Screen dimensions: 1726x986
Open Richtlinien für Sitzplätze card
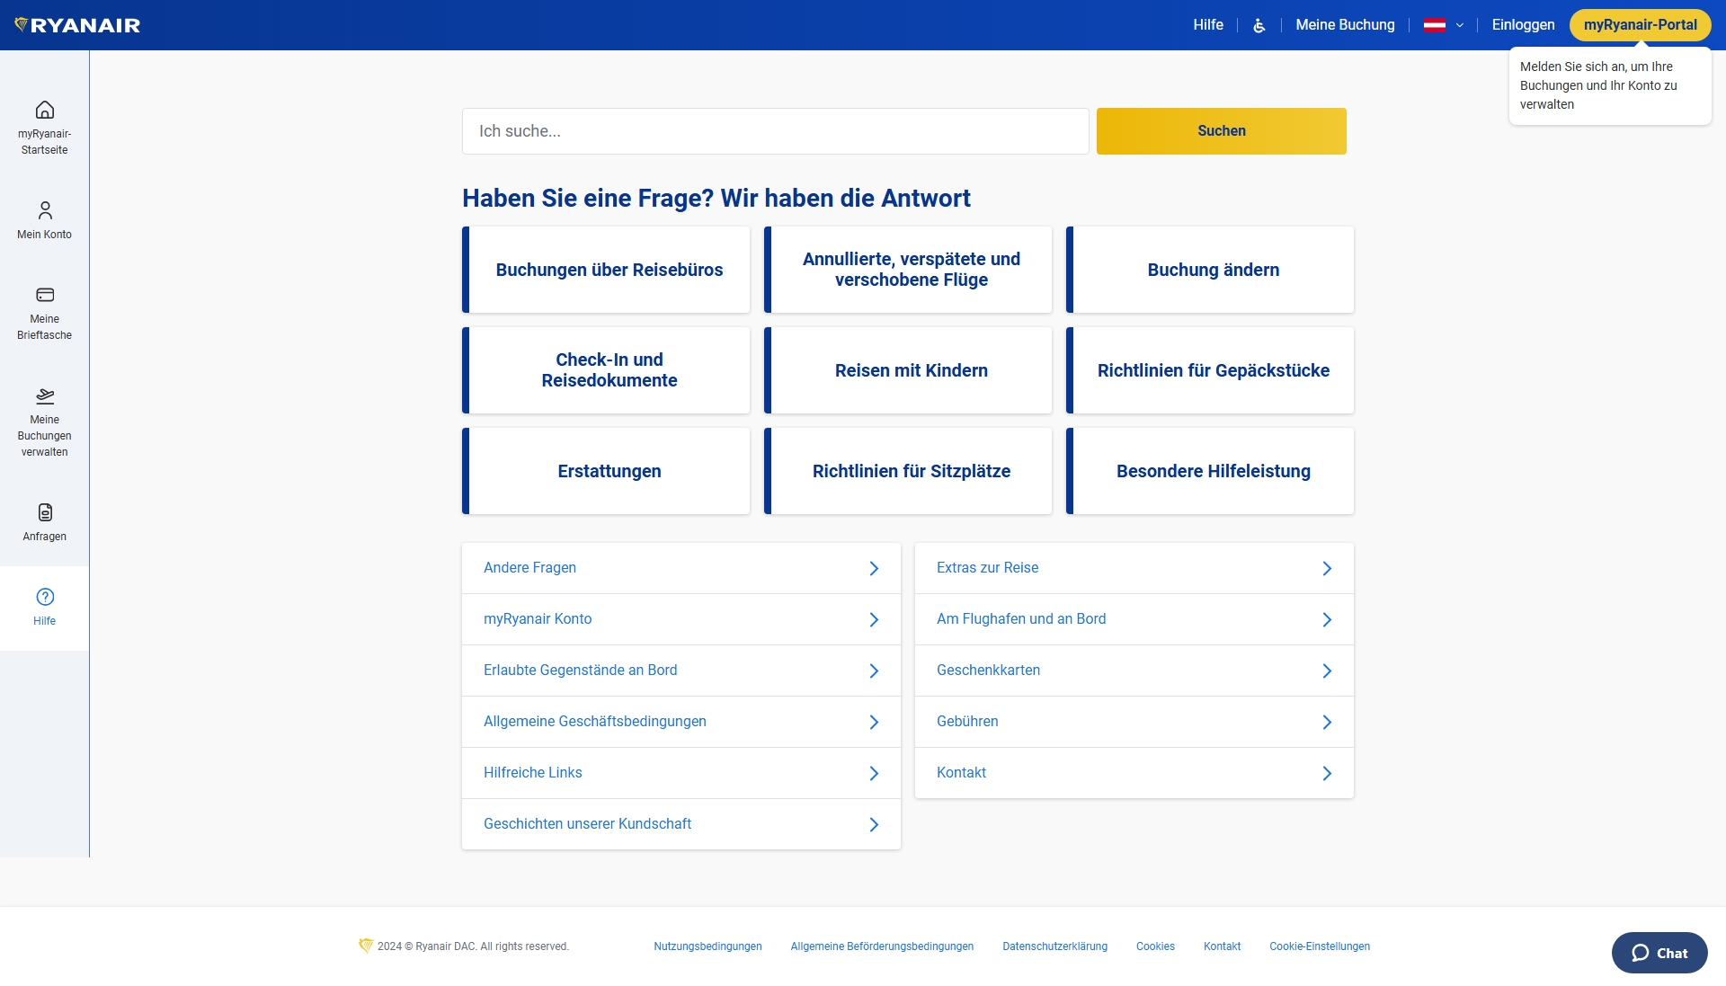tap(908, 471)
